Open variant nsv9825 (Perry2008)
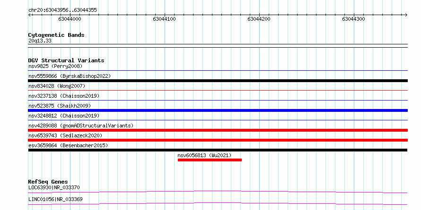This screenshot has height=210, width=421. (55, 66)
